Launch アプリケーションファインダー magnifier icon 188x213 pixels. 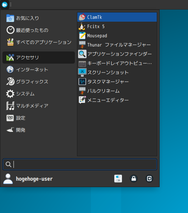[x=117, y=54]
